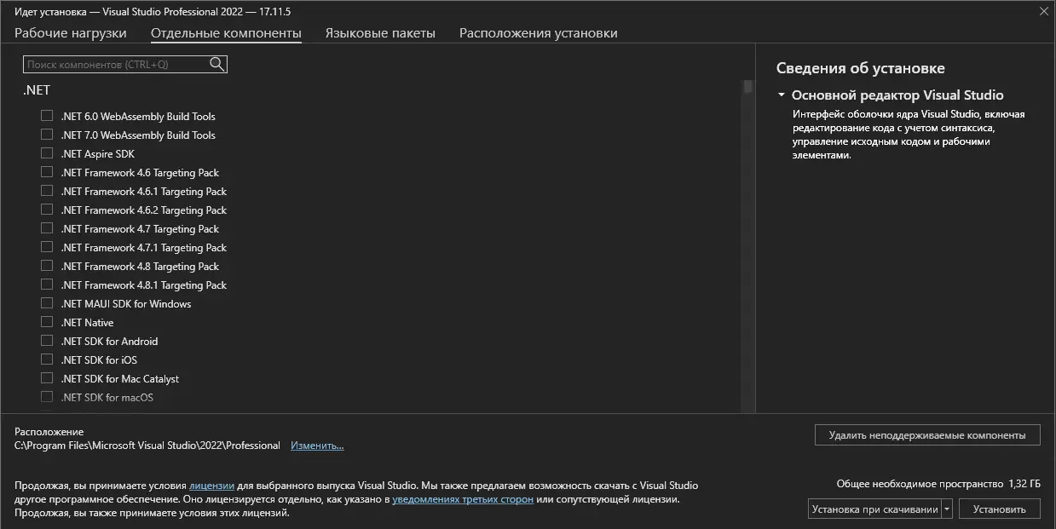Click the search magnifier icon in component search

tap(216, 64)
